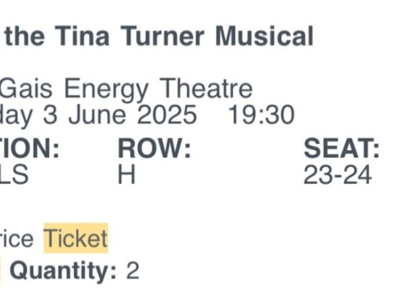Click the word Musical in title
404x303 pixels.
pos(264,36)
